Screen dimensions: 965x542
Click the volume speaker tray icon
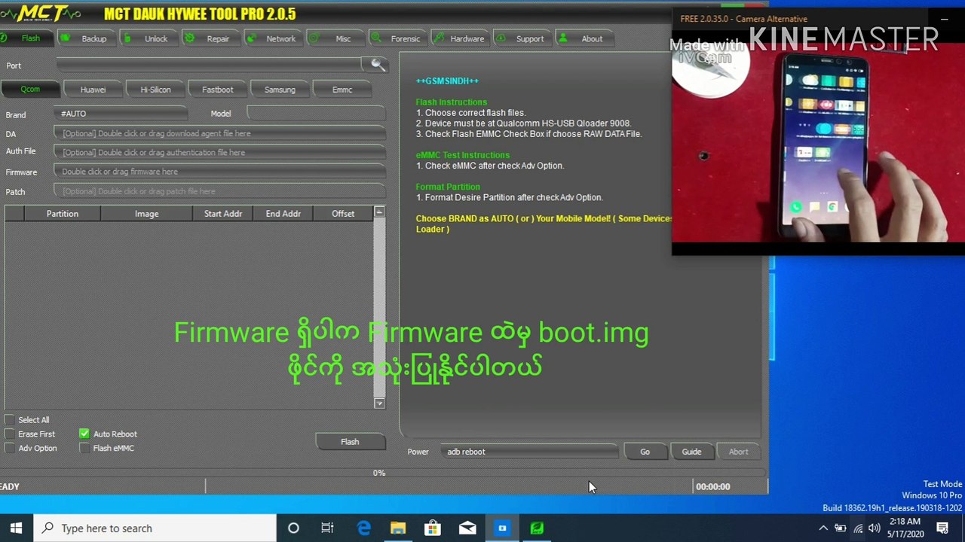pos(875,528)
